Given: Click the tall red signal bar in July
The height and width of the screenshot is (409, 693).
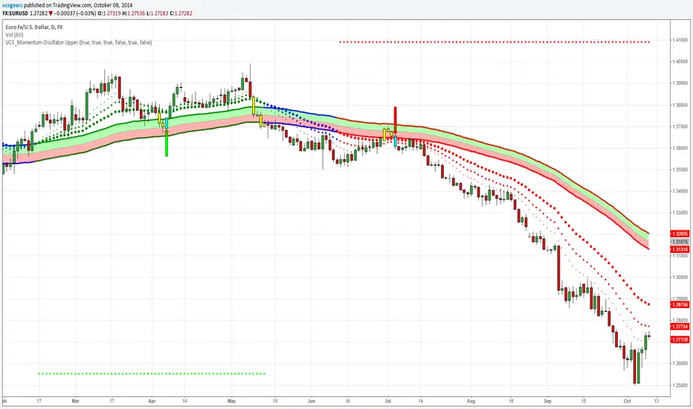Looking at the screenshot, I should tap(395, 120).
